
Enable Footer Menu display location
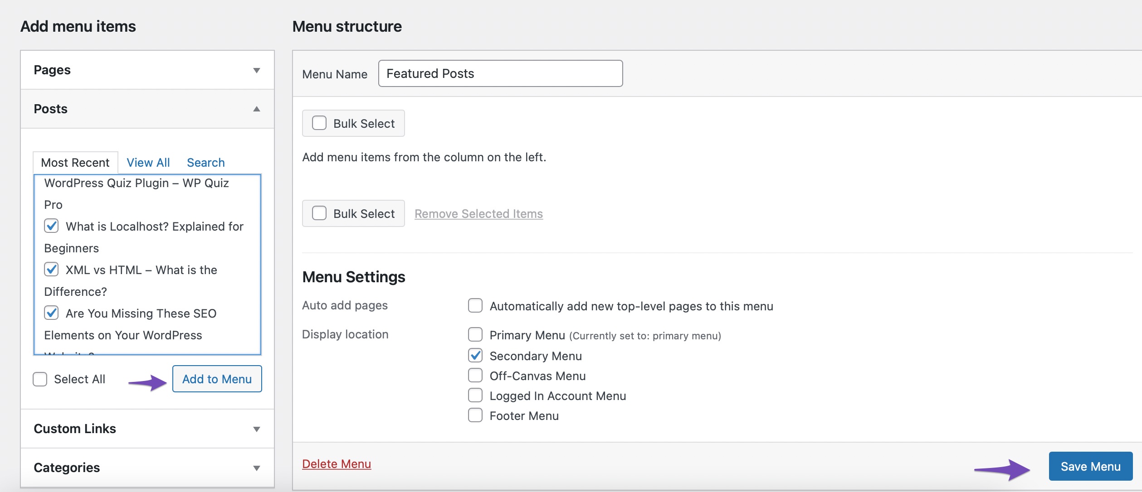[474, 415]
